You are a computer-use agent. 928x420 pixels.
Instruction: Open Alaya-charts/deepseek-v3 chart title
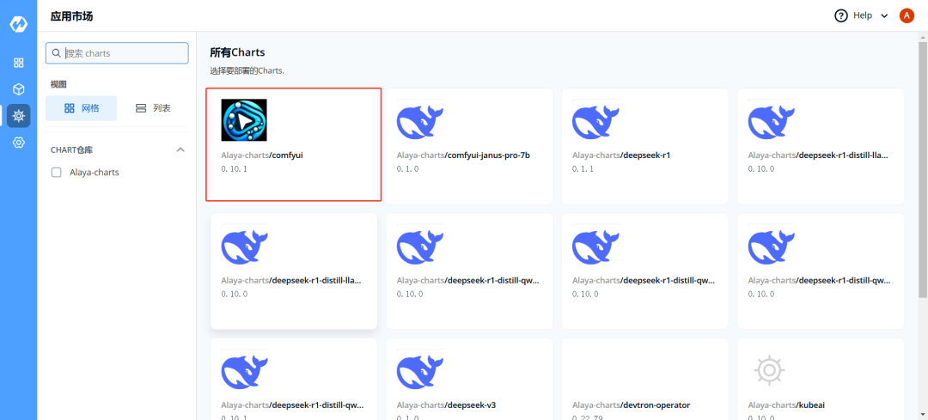446,405
